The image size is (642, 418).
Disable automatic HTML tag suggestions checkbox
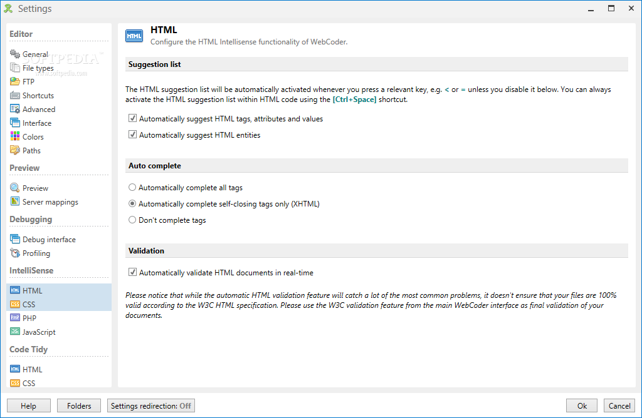(132, 118)
